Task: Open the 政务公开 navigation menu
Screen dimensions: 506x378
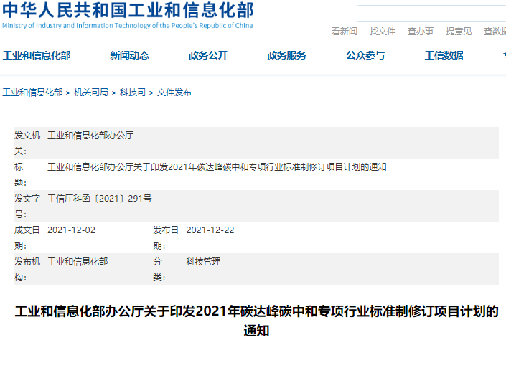Action: coord(208,56)
